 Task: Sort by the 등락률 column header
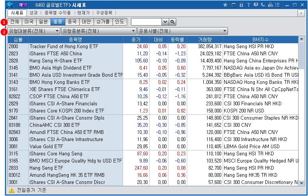coord(177,40)
